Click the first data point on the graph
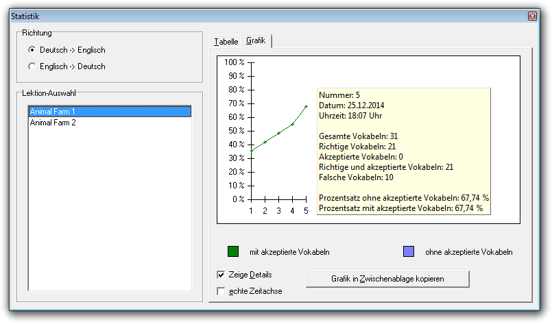 (x=251, y=151)
